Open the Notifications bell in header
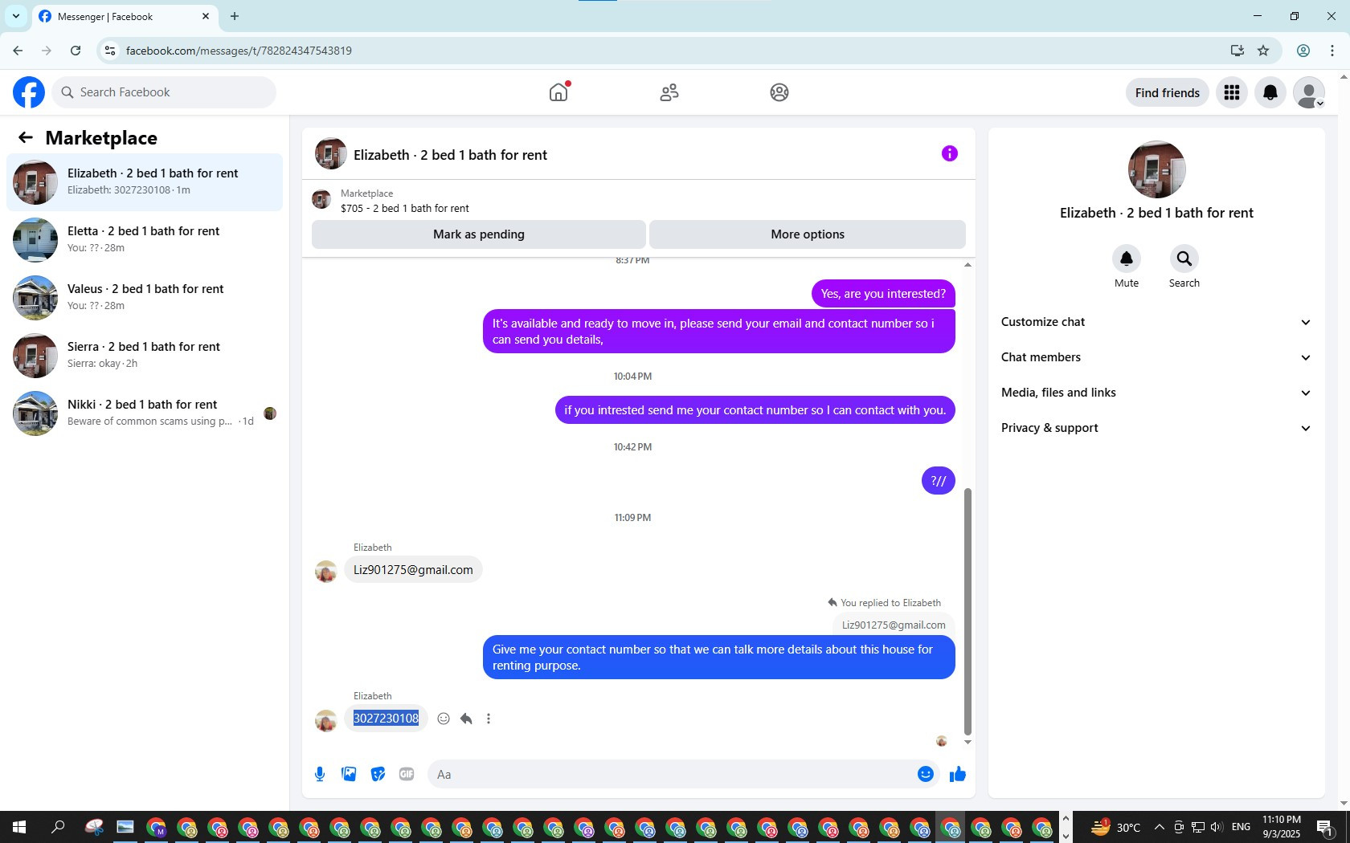Screen dimensions: 1350x843 [1270, 92]
